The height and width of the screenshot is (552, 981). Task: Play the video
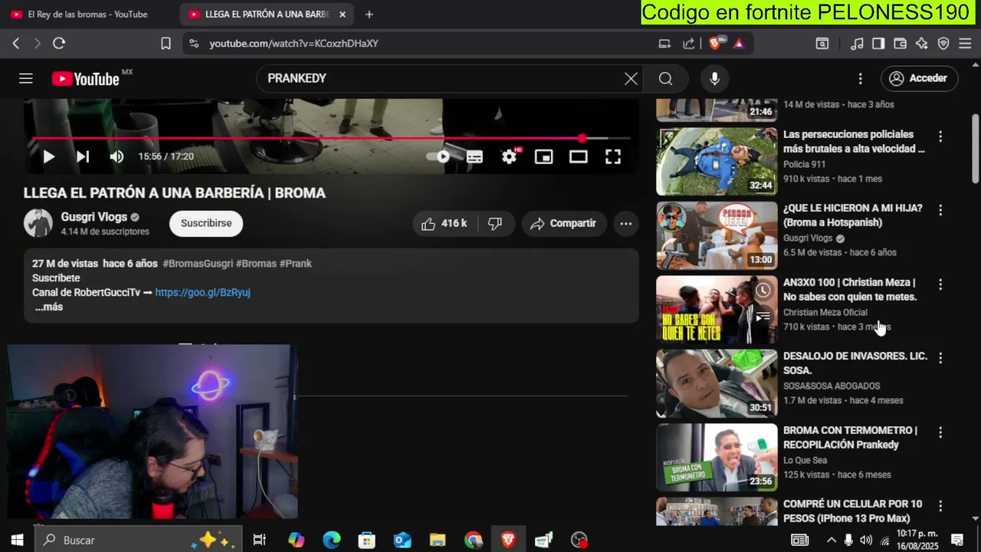[x=48, y=156]
